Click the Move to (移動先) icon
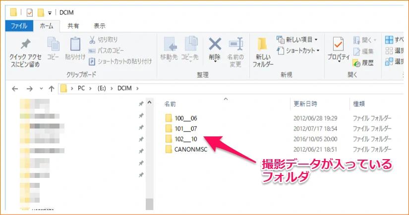The image size is (409, 215). (171, 44)
